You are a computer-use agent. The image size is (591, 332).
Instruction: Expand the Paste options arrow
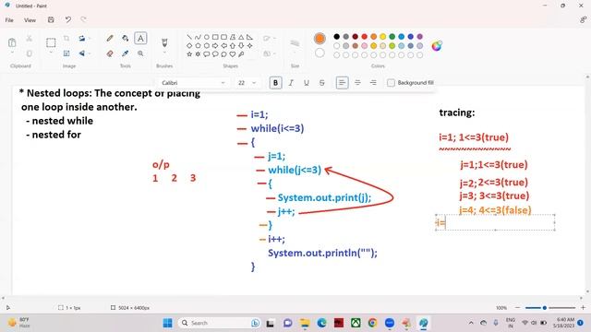pos(12,53)
